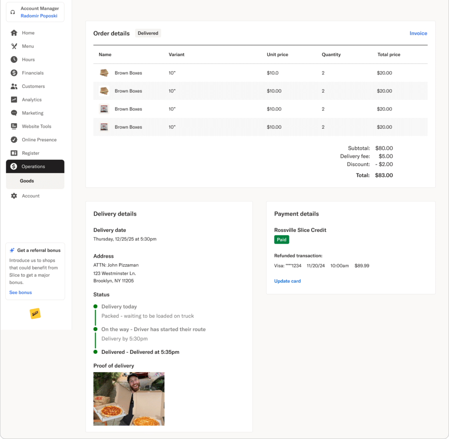Click the On the way status dot
Image resolution: width=449 pixels, height=439 pixels.
point(95,329)
